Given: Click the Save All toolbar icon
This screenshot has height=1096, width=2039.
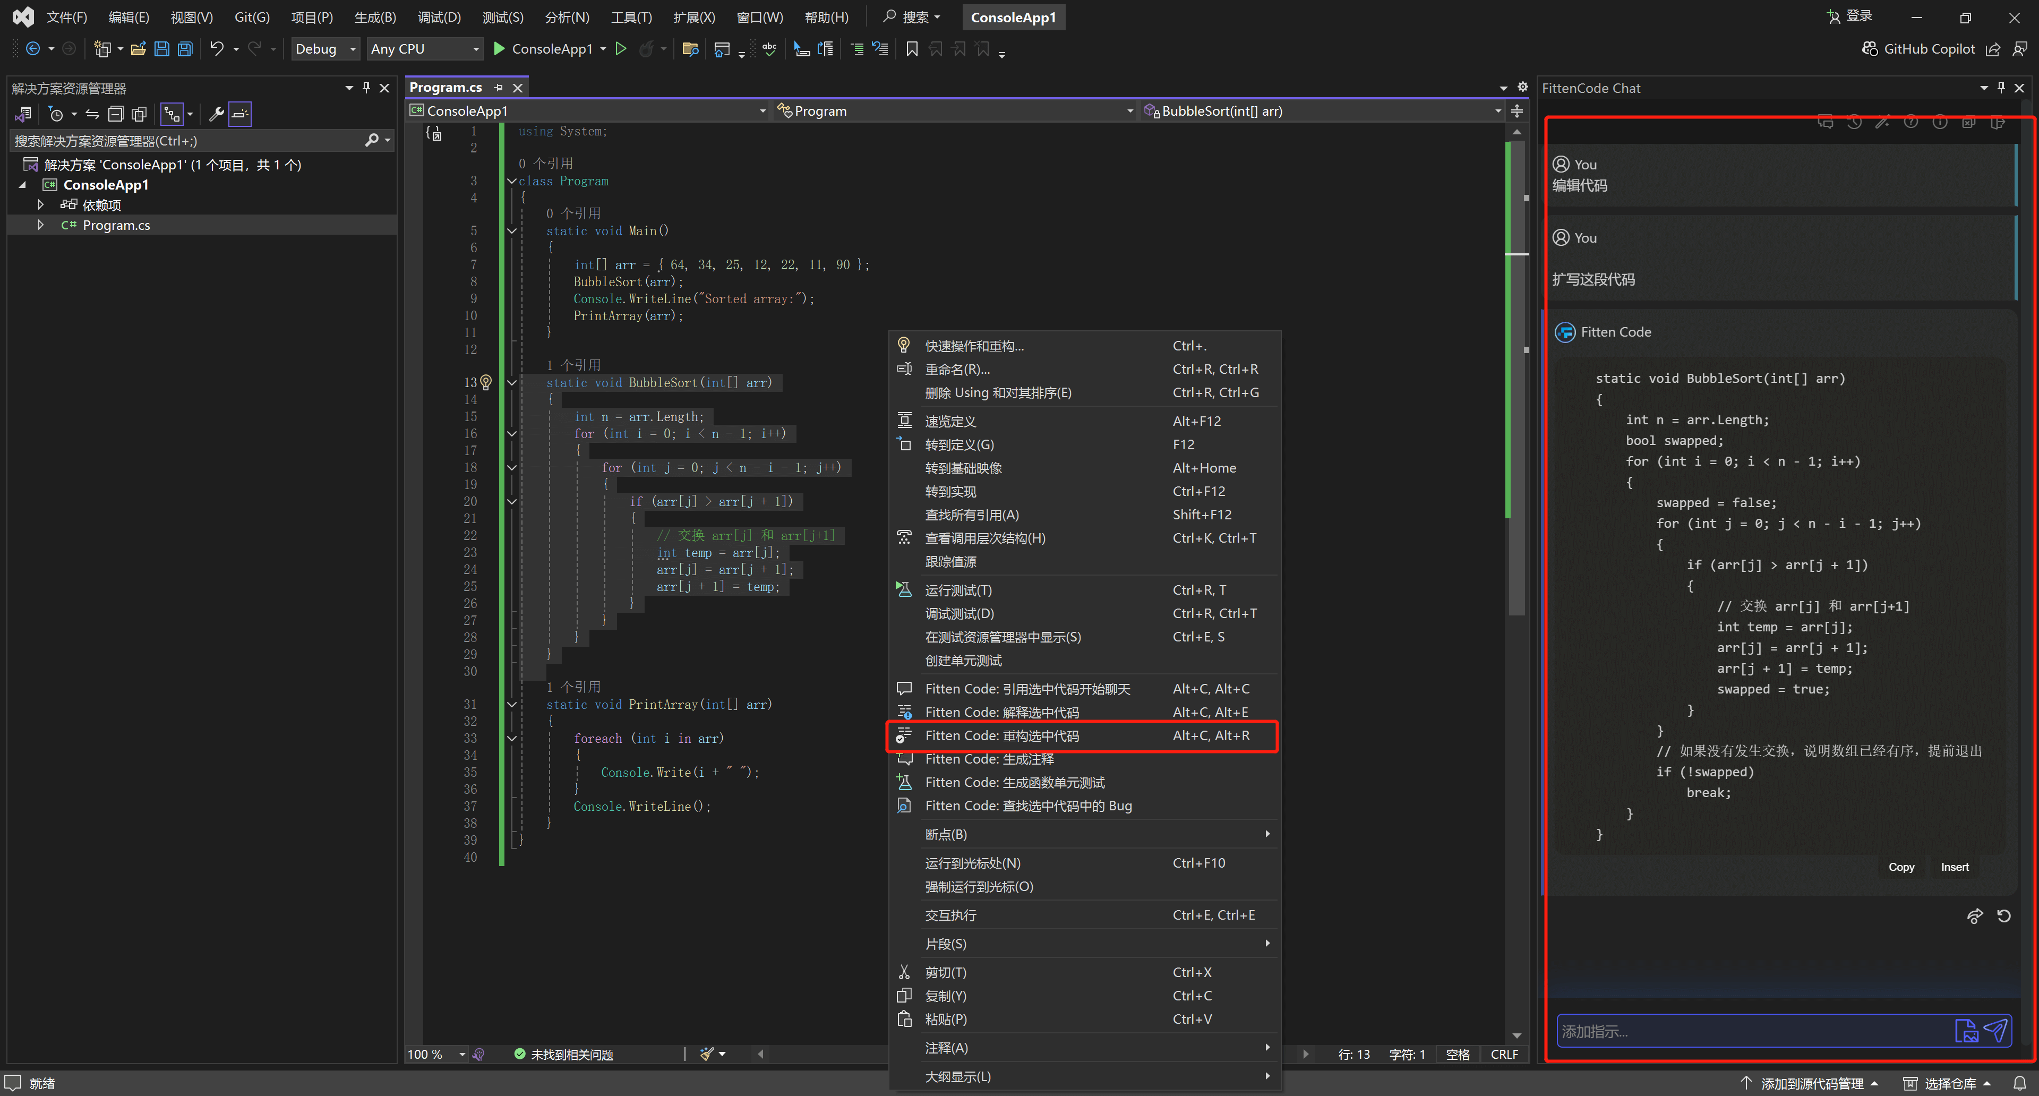Looking at the screenshot, I should tap(184, 49).
